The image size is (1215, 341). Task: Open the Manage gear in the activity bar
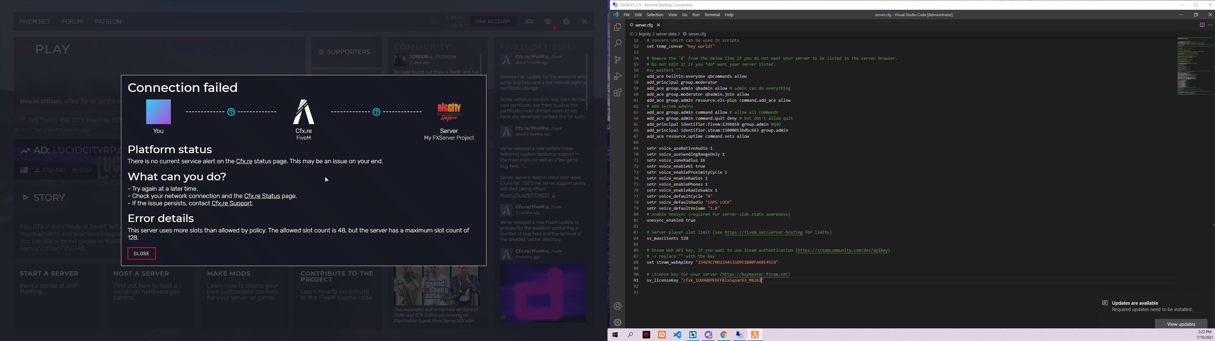(x=617, y=323)
